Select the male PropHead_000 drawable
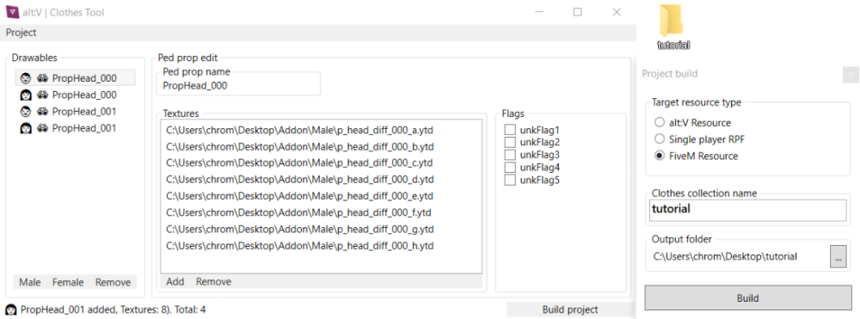This screenshot has width=860, height=319. (x=75, y=78)
